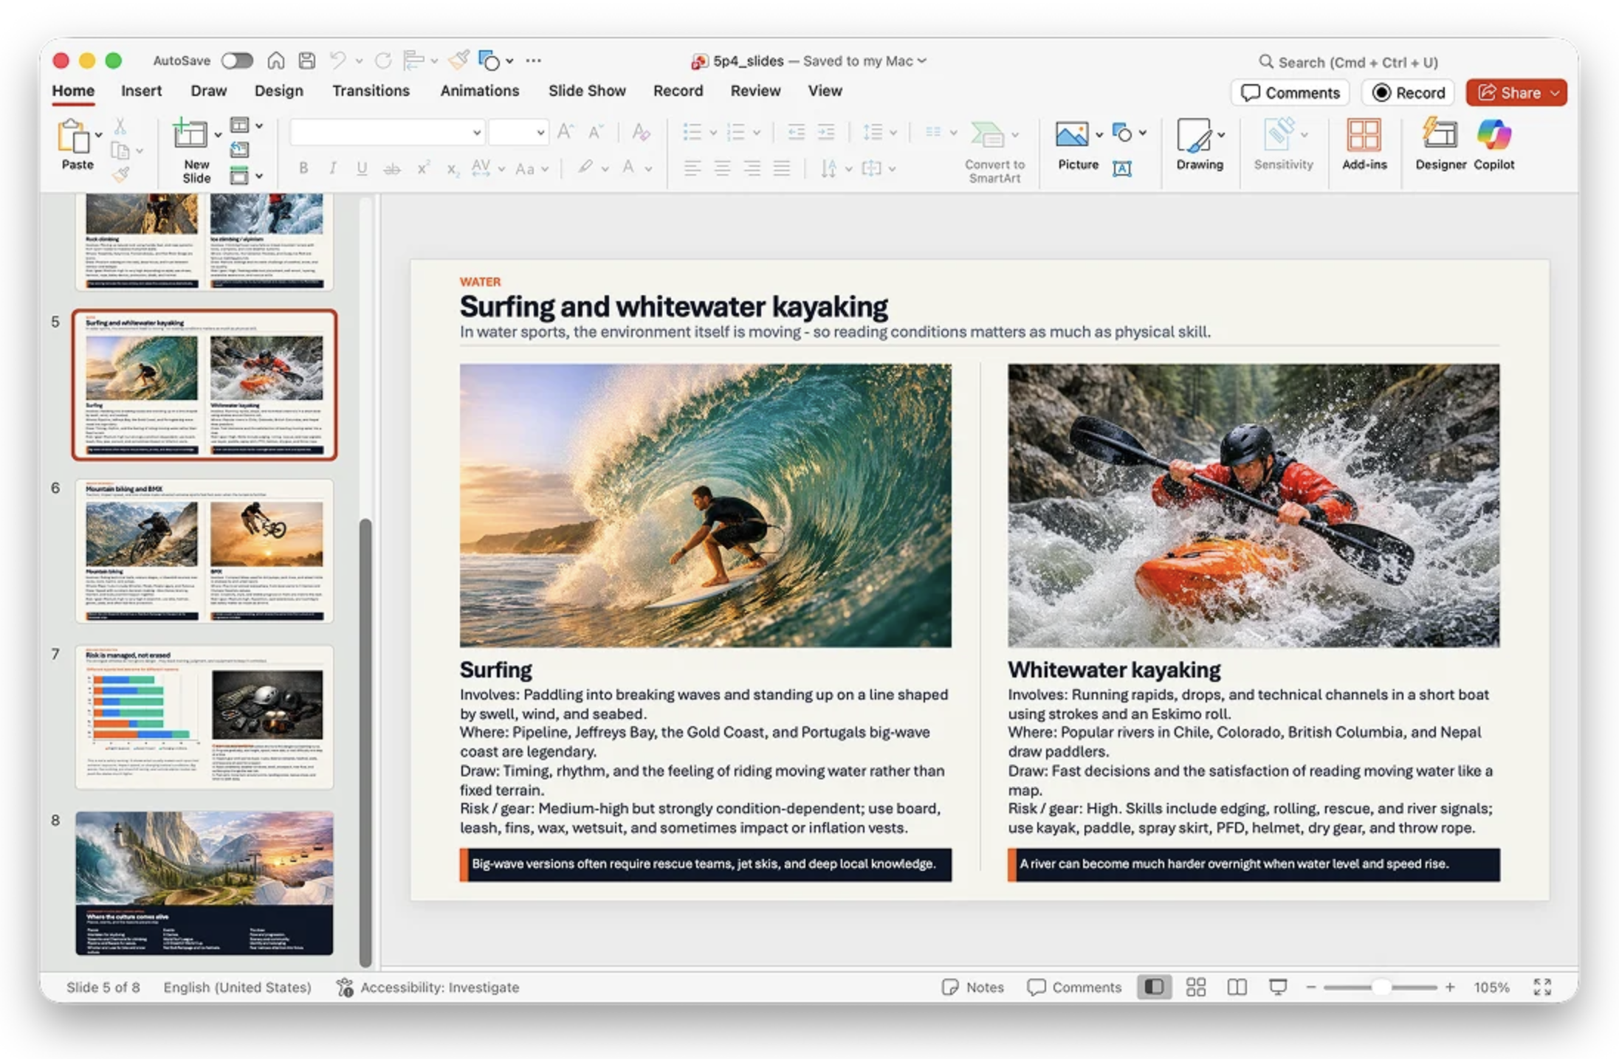Screen dimensions: 1619x1059
Task: Toggle the Notes pane
Action: 973,987
